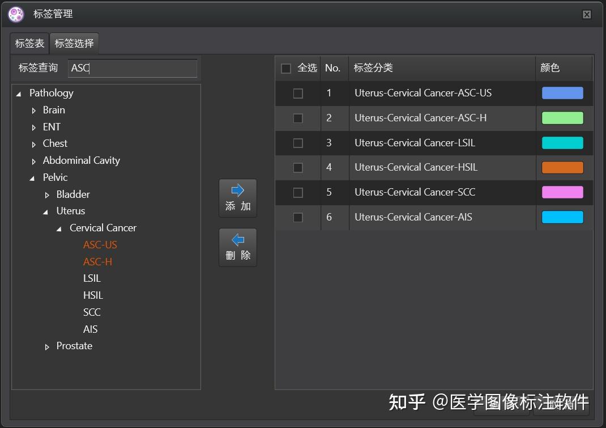Tick the checkbox for row 6 AIS
Image resolution: width=606 pixels, height=428 pixels.
(x=298, y=218)
